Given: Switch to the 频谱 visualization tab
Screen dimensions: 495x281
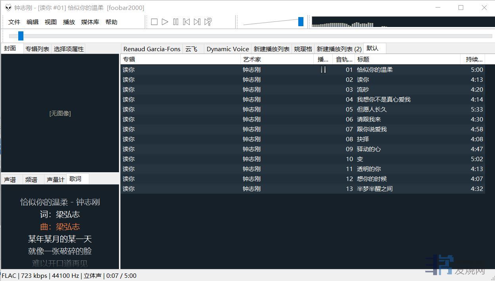Looking at the screenshot, I should point(31,179).
